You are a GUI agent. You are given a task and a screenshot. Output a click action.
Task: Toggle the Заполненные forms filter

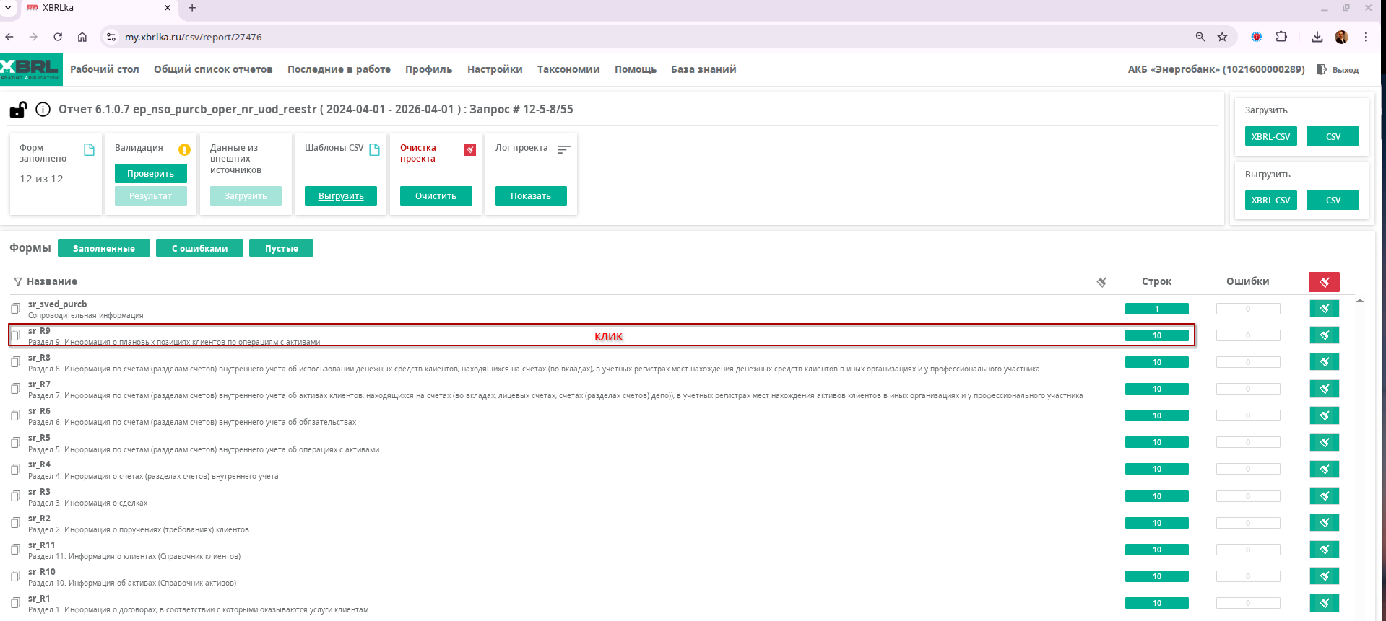tap(104, 248)
